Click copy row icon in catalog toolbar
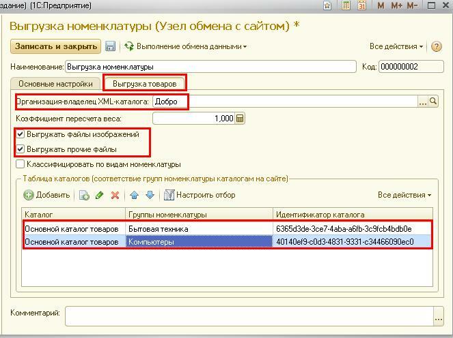 (84, 195)
